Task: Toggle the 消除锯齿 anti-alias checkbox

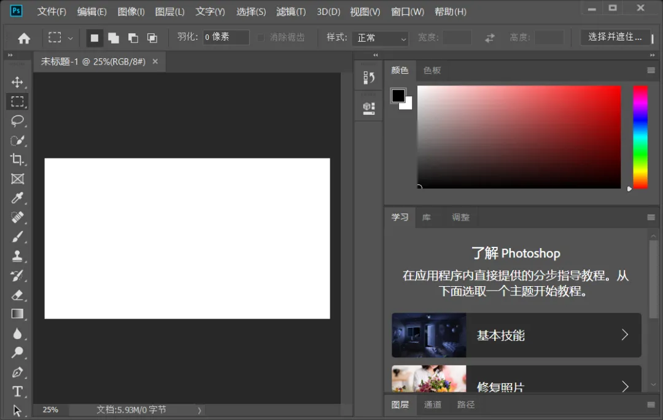Action: [261, 37]
